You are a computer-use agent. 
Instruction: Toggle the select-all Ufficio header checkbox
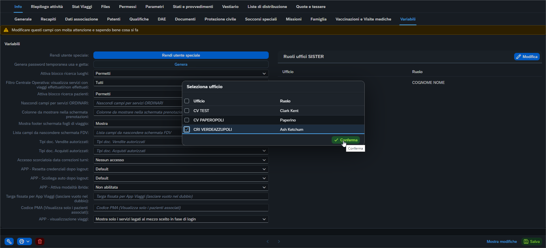click(x=187, y=101)
